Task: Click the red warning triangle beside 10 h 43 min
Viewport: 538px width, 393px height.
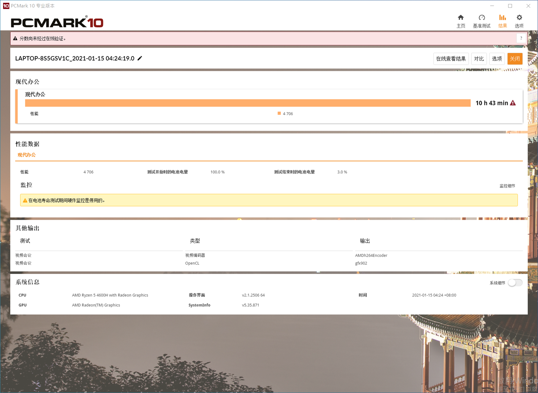Action: [x=513, y=103]
